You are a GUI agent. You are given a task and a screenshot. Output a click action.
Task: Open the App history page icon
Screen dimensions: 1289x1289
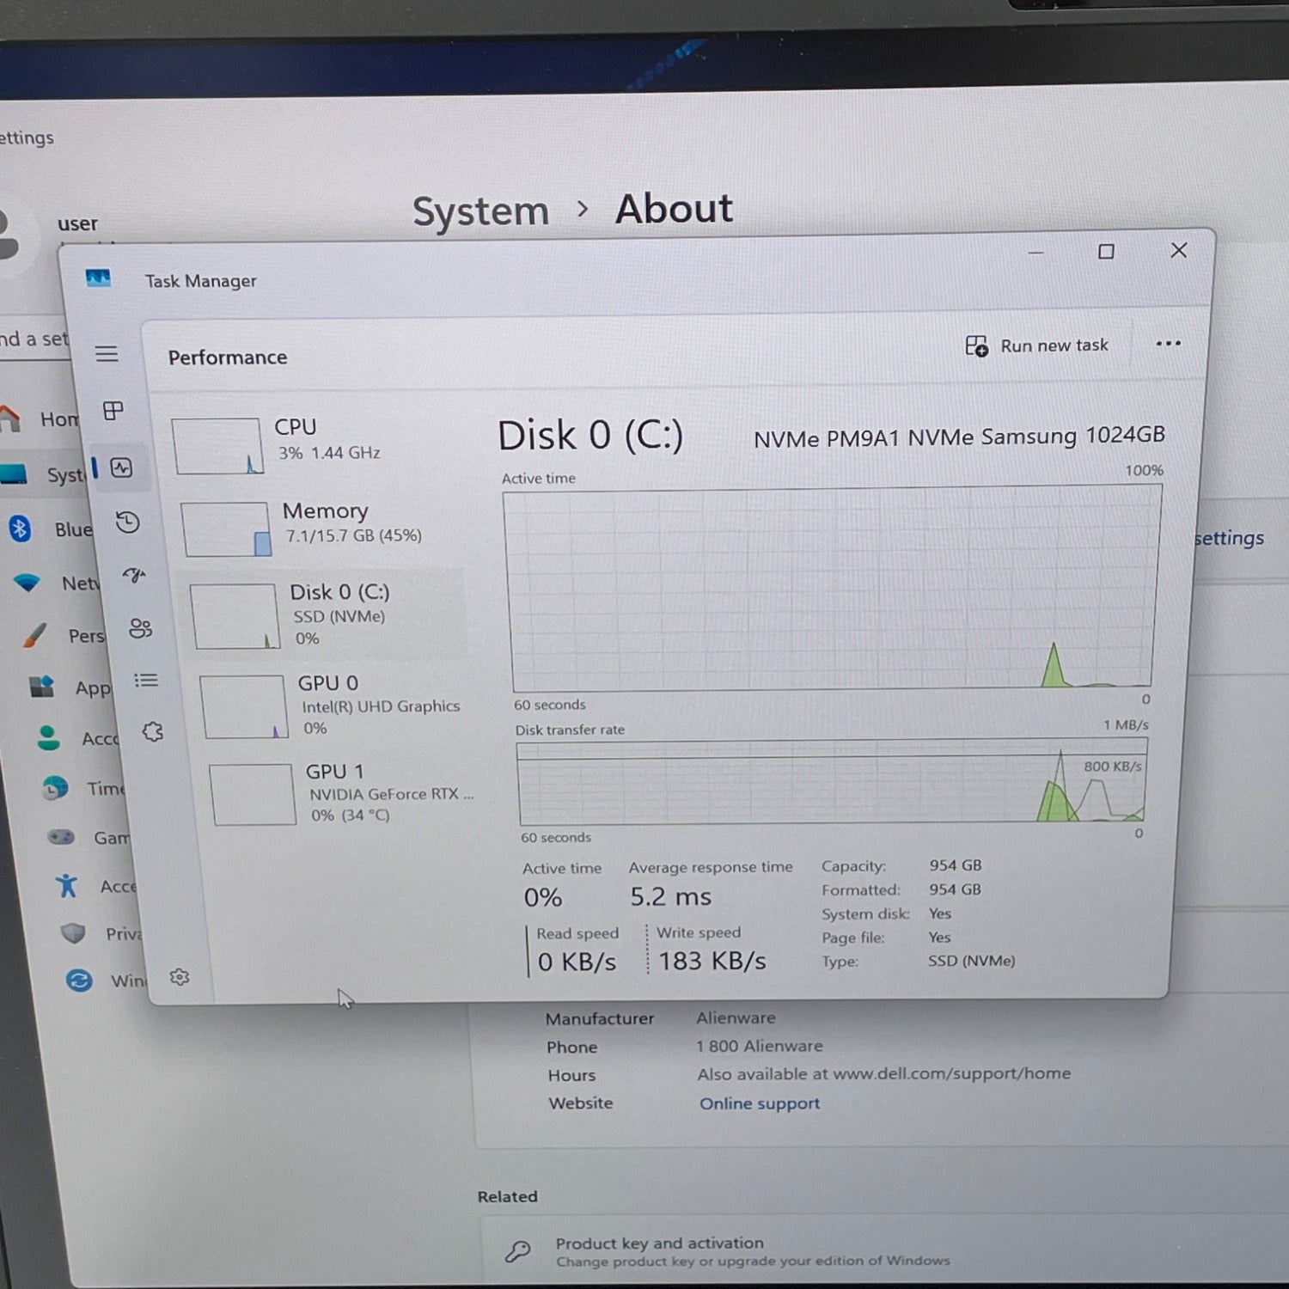click(x=128, y=522)
